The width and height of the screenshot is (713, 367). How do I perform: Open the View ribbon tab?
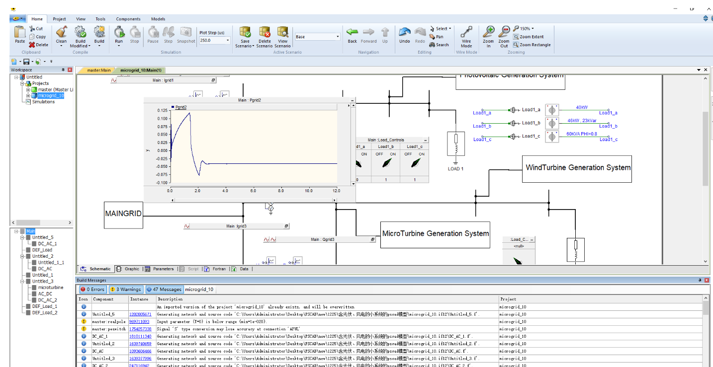(81, 19)
